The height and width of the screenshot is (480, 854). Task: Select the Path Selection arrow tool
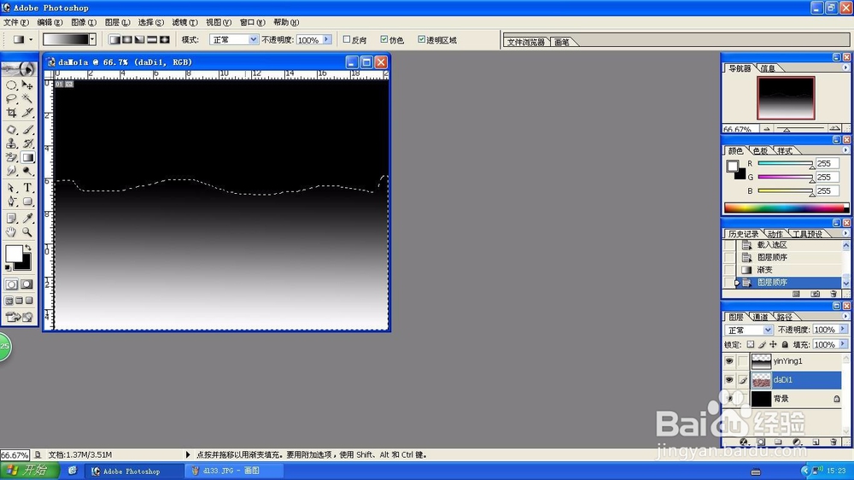pos(11,188)
